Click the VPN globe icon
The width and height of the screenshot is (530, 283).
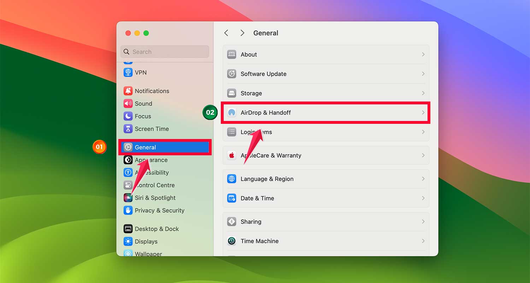pyautogui.click(x=128, y=72)
